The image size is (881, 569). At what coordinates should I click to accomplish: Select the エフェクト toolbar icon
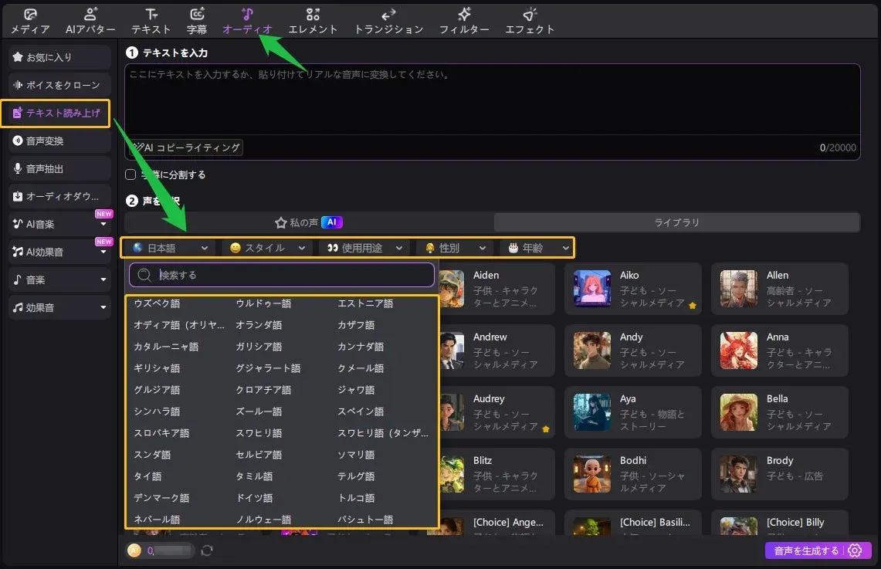click(530, 20)
